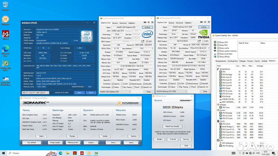
Task: Open Intel(R) UHD Graphics 630 GPU selector dropdown
Action: pos(115,92)
